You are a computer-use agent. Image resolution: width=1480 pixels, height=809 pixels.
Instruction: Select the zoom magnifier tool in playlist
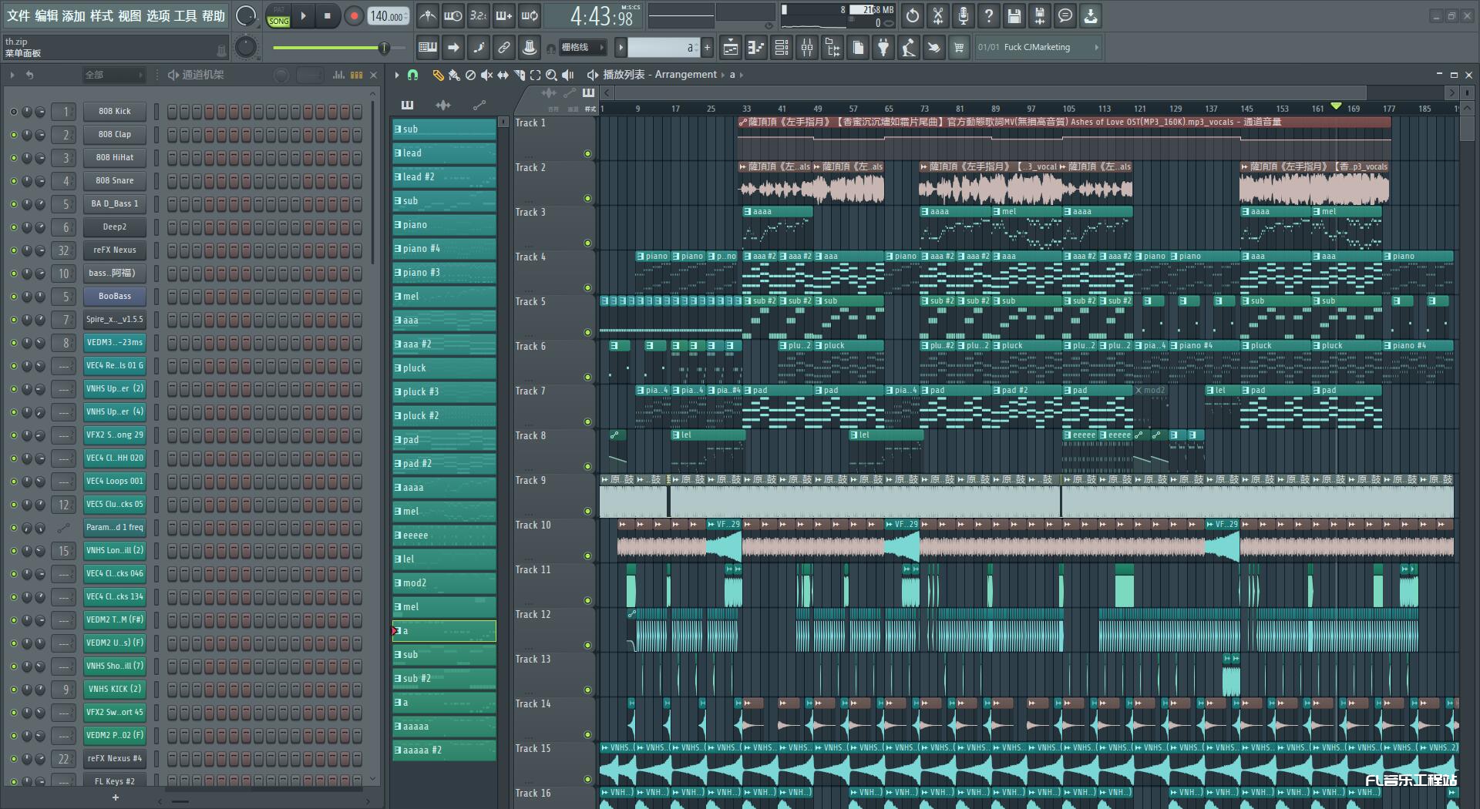click(x=551, y=75)
